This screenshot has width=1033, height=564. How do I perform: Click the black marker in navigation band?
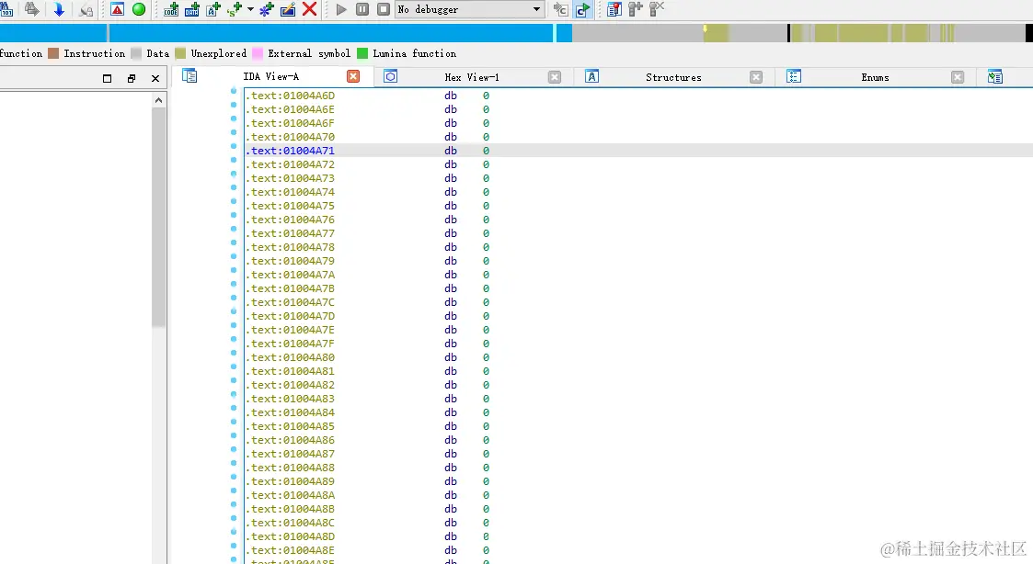pos(788,33)
